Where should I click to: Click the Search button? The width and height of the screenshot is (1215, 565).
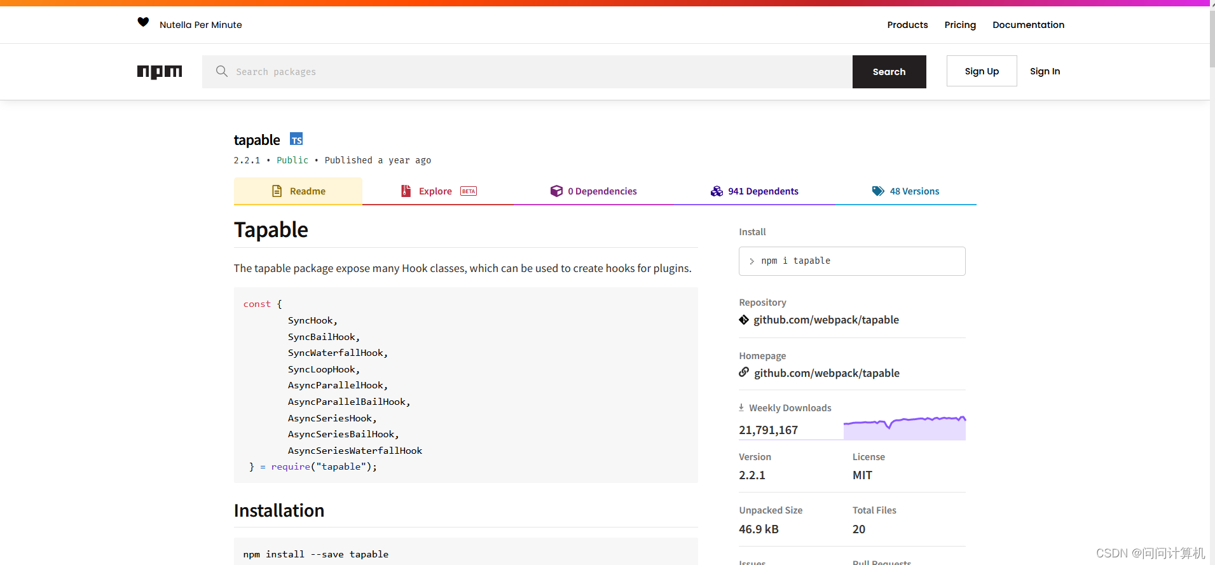tap(889, 72)
